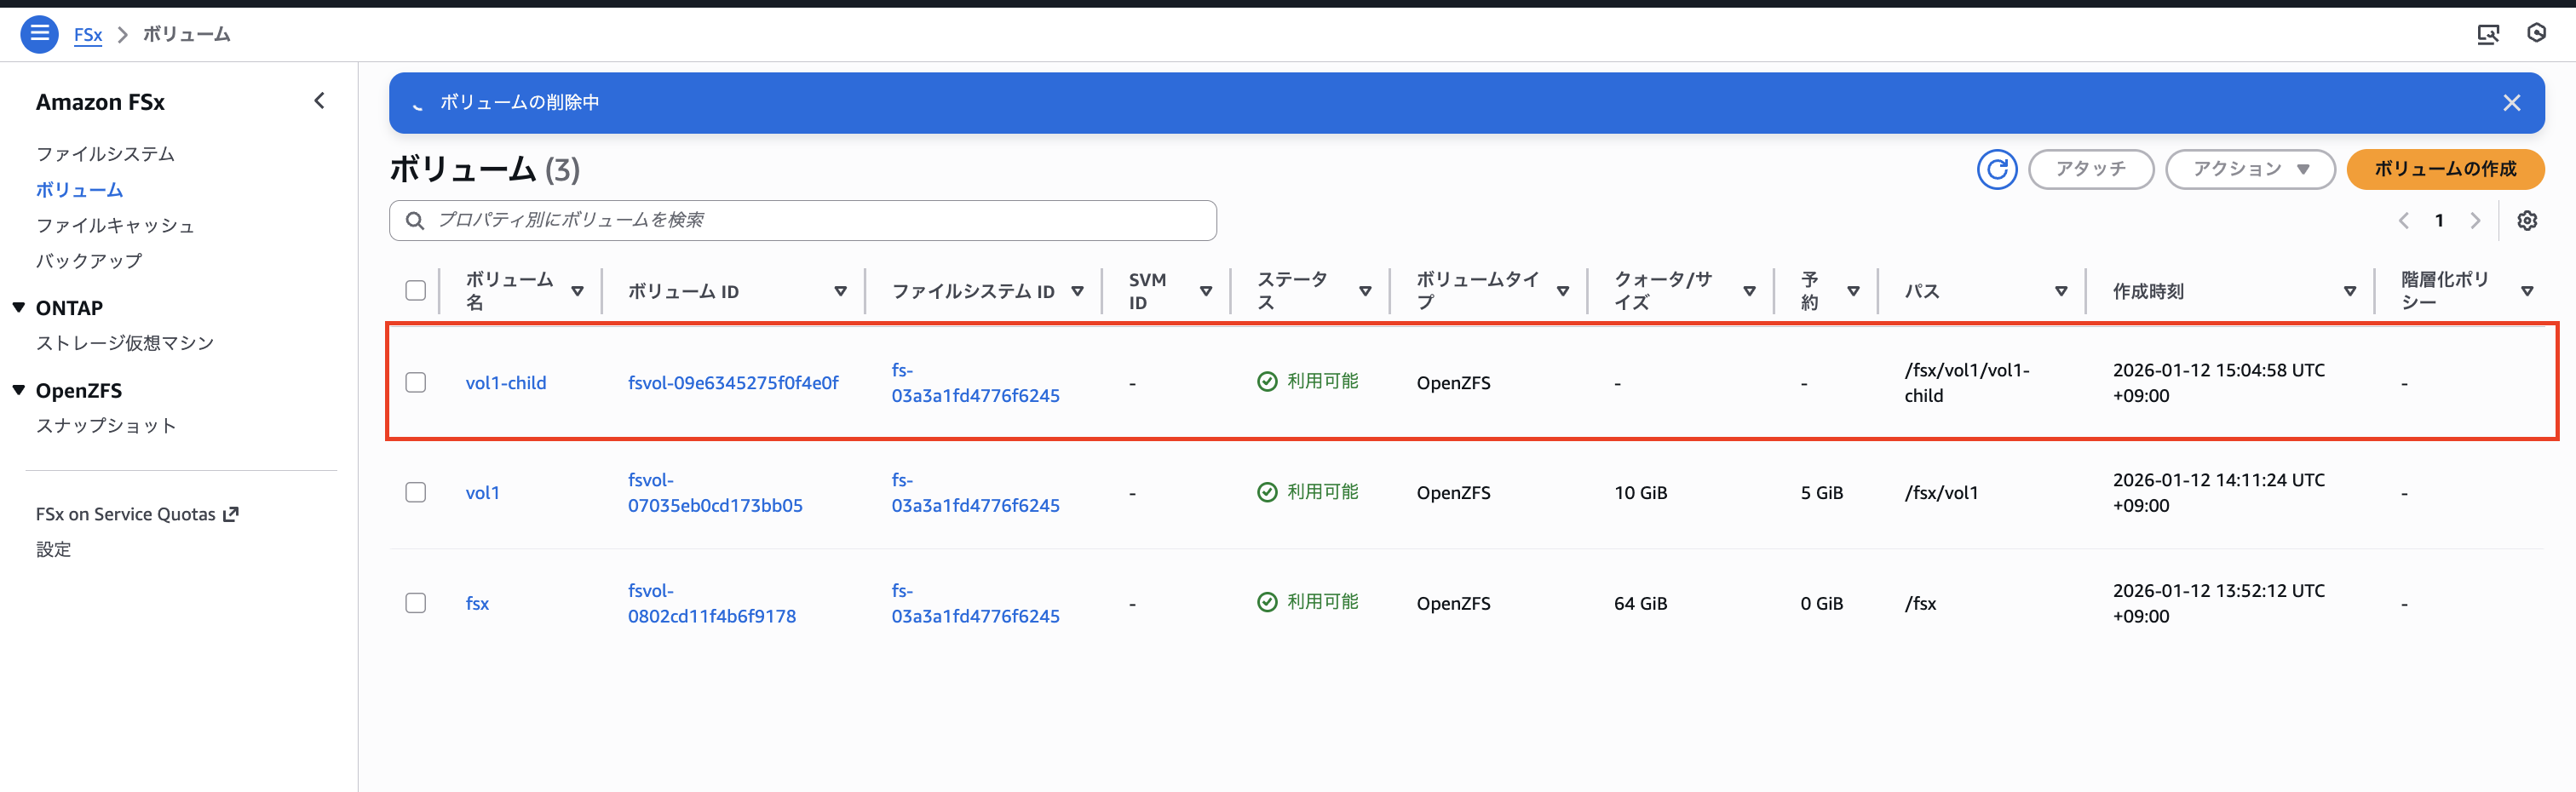Image resolution: width=2576 pixels, height=792 pixels.
Task: Collapse the OpenZFS sidebar section
Action: (18, 390)
